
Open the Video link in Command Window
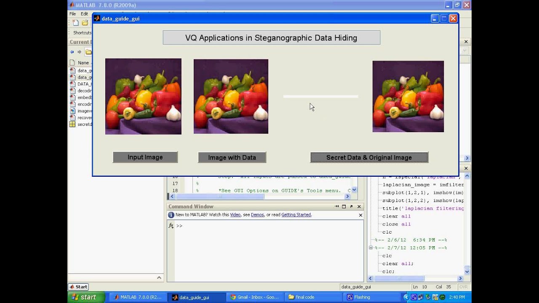235,215
